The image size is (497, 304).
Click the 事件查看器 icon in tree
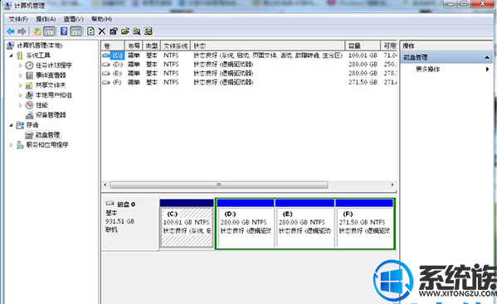pos(30,75)
